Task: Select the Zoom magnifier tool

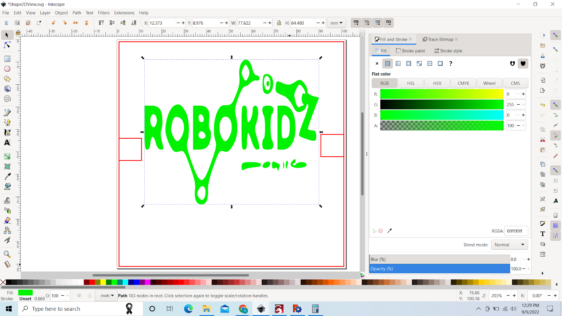Action: 7,254
